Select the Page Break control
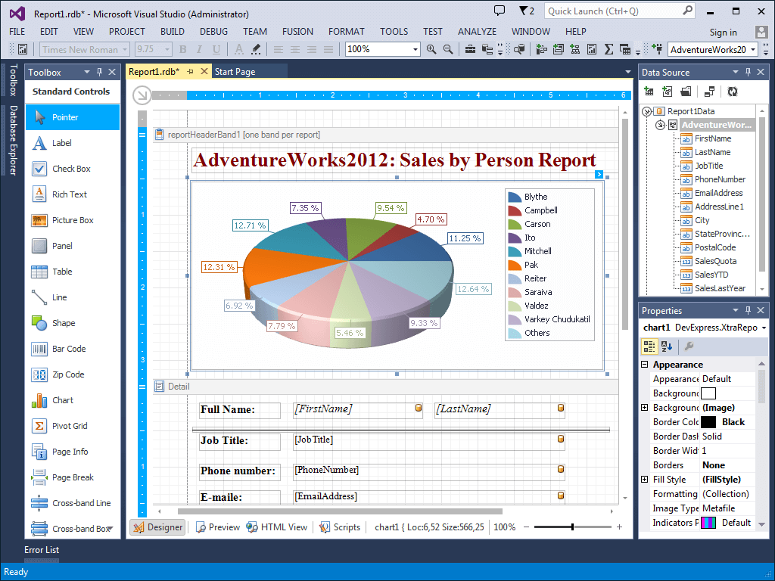775x581 pixels. coord(73,477)
